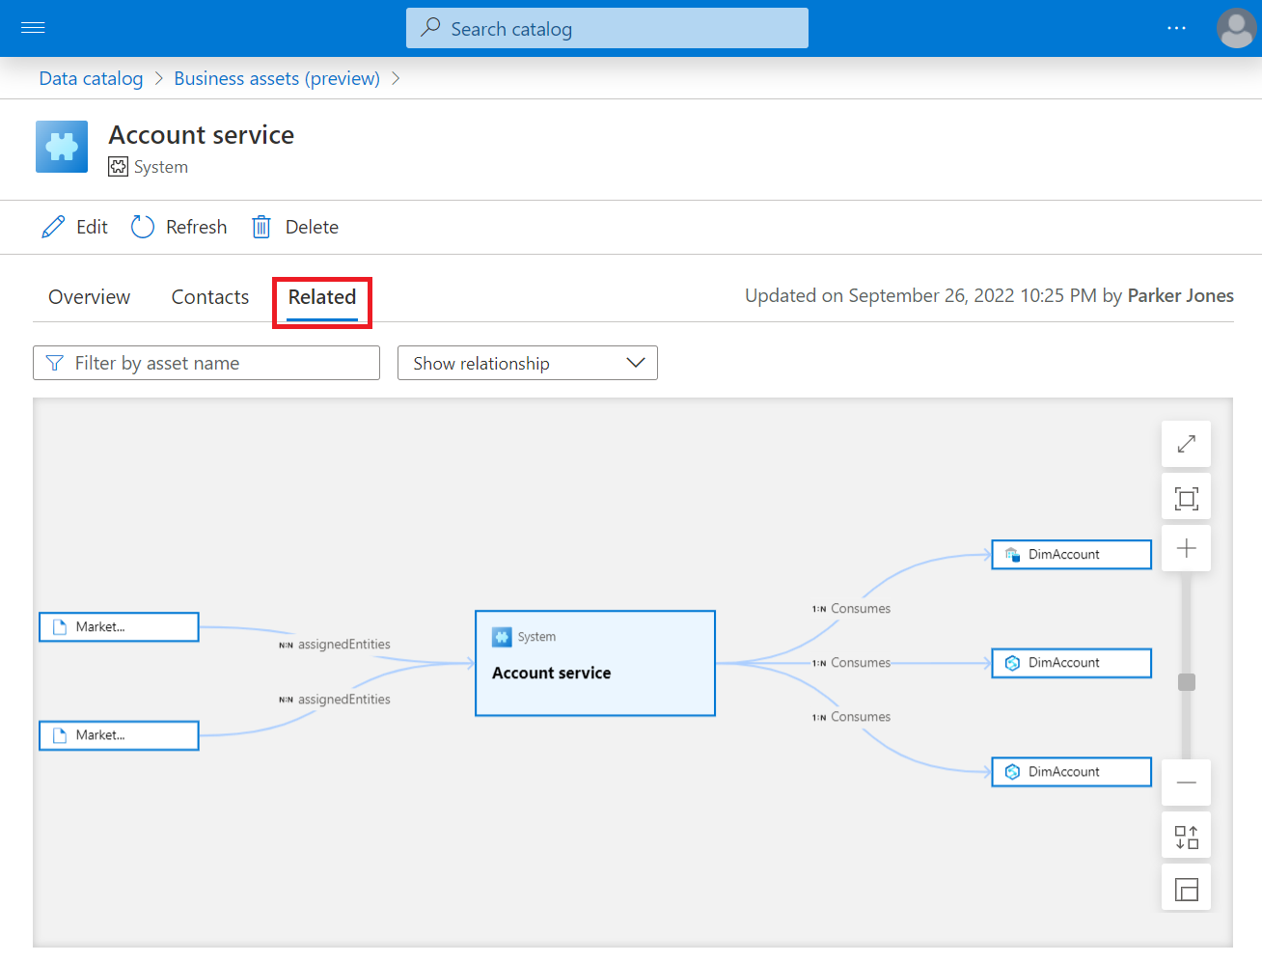Click the graph zoom slider handle

[x=1187, y=682]
